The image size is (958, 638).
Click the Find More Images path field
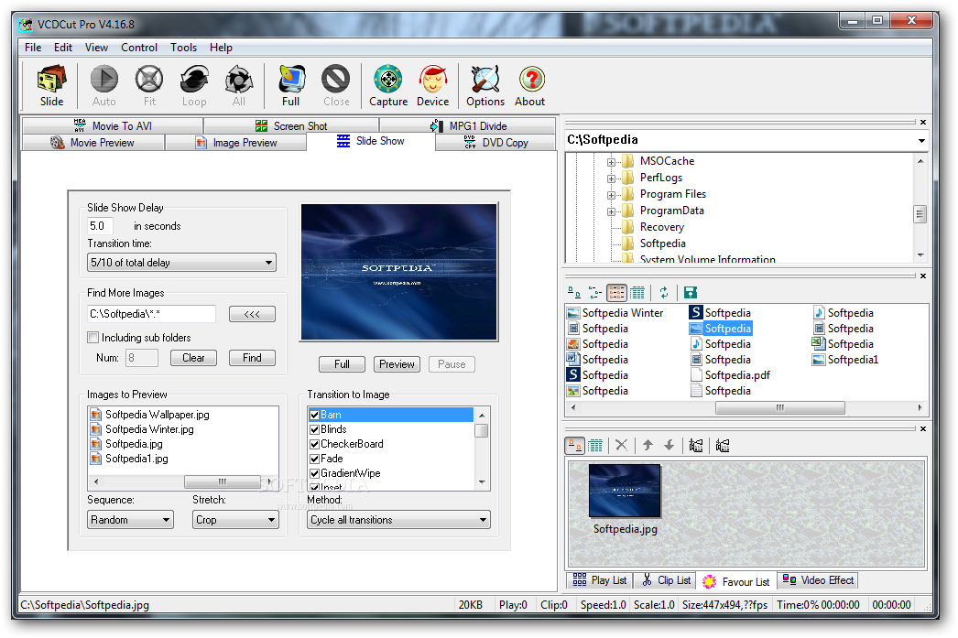(151, 314)
